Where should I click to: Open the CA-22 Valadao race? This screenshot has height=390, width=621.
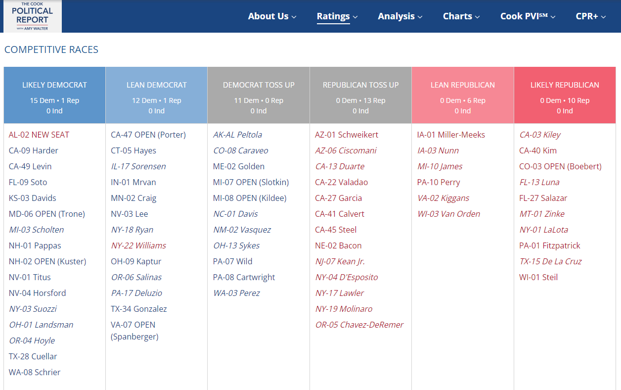(342, 182)
